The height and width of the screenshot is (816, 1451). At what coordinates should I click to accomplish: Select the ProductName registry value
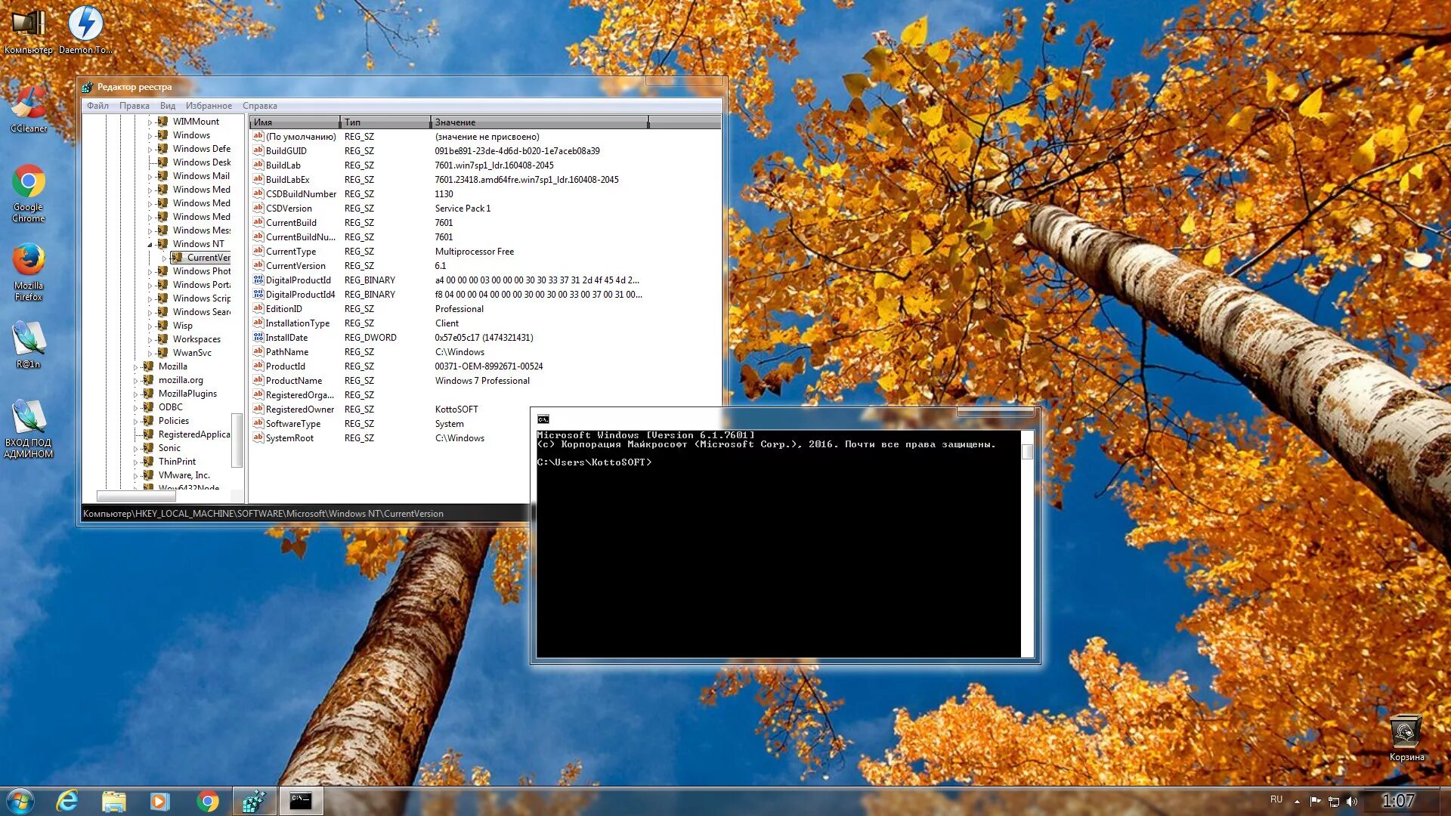(294, 381)
